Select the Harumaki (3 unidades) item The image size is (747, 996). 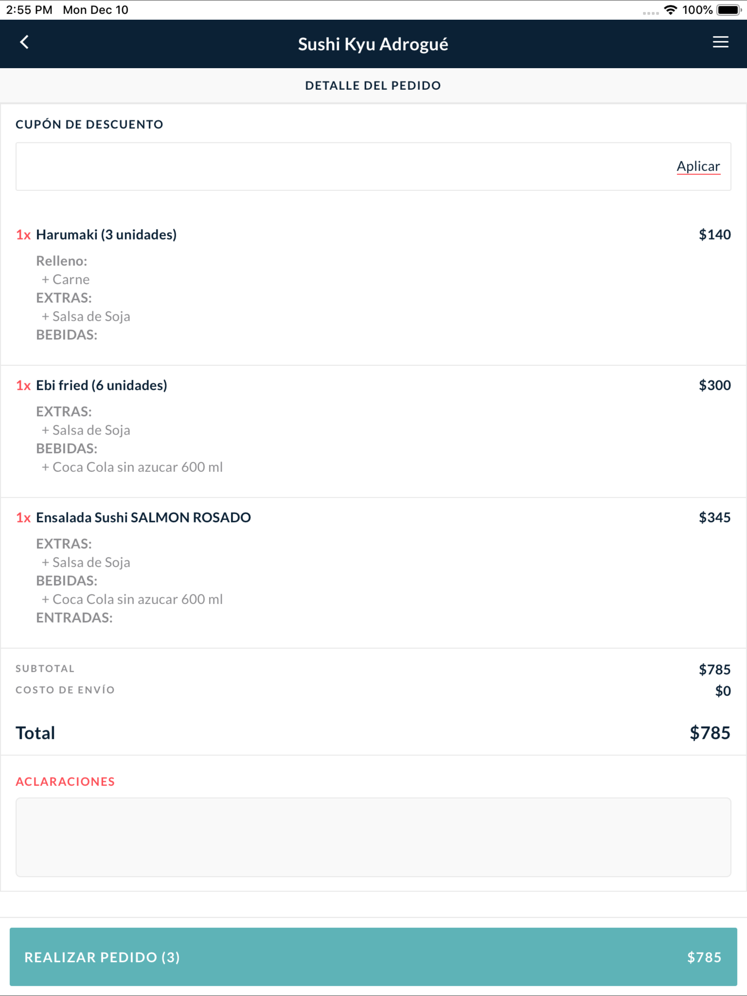tap(107, 234)
